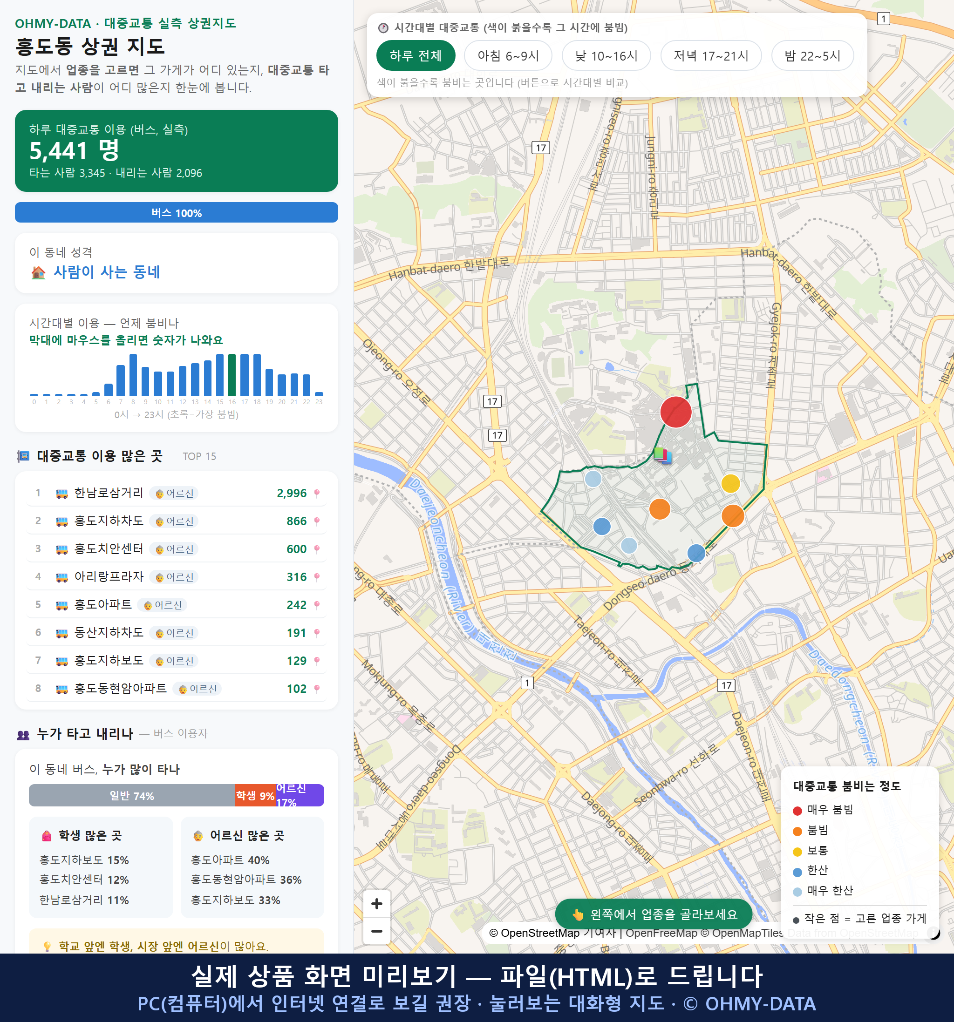Open the 홍도치안센터 stop row

pos(177,549)
